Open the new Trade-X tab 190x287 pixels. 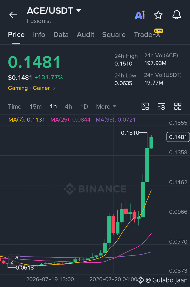tap(147, 35)
